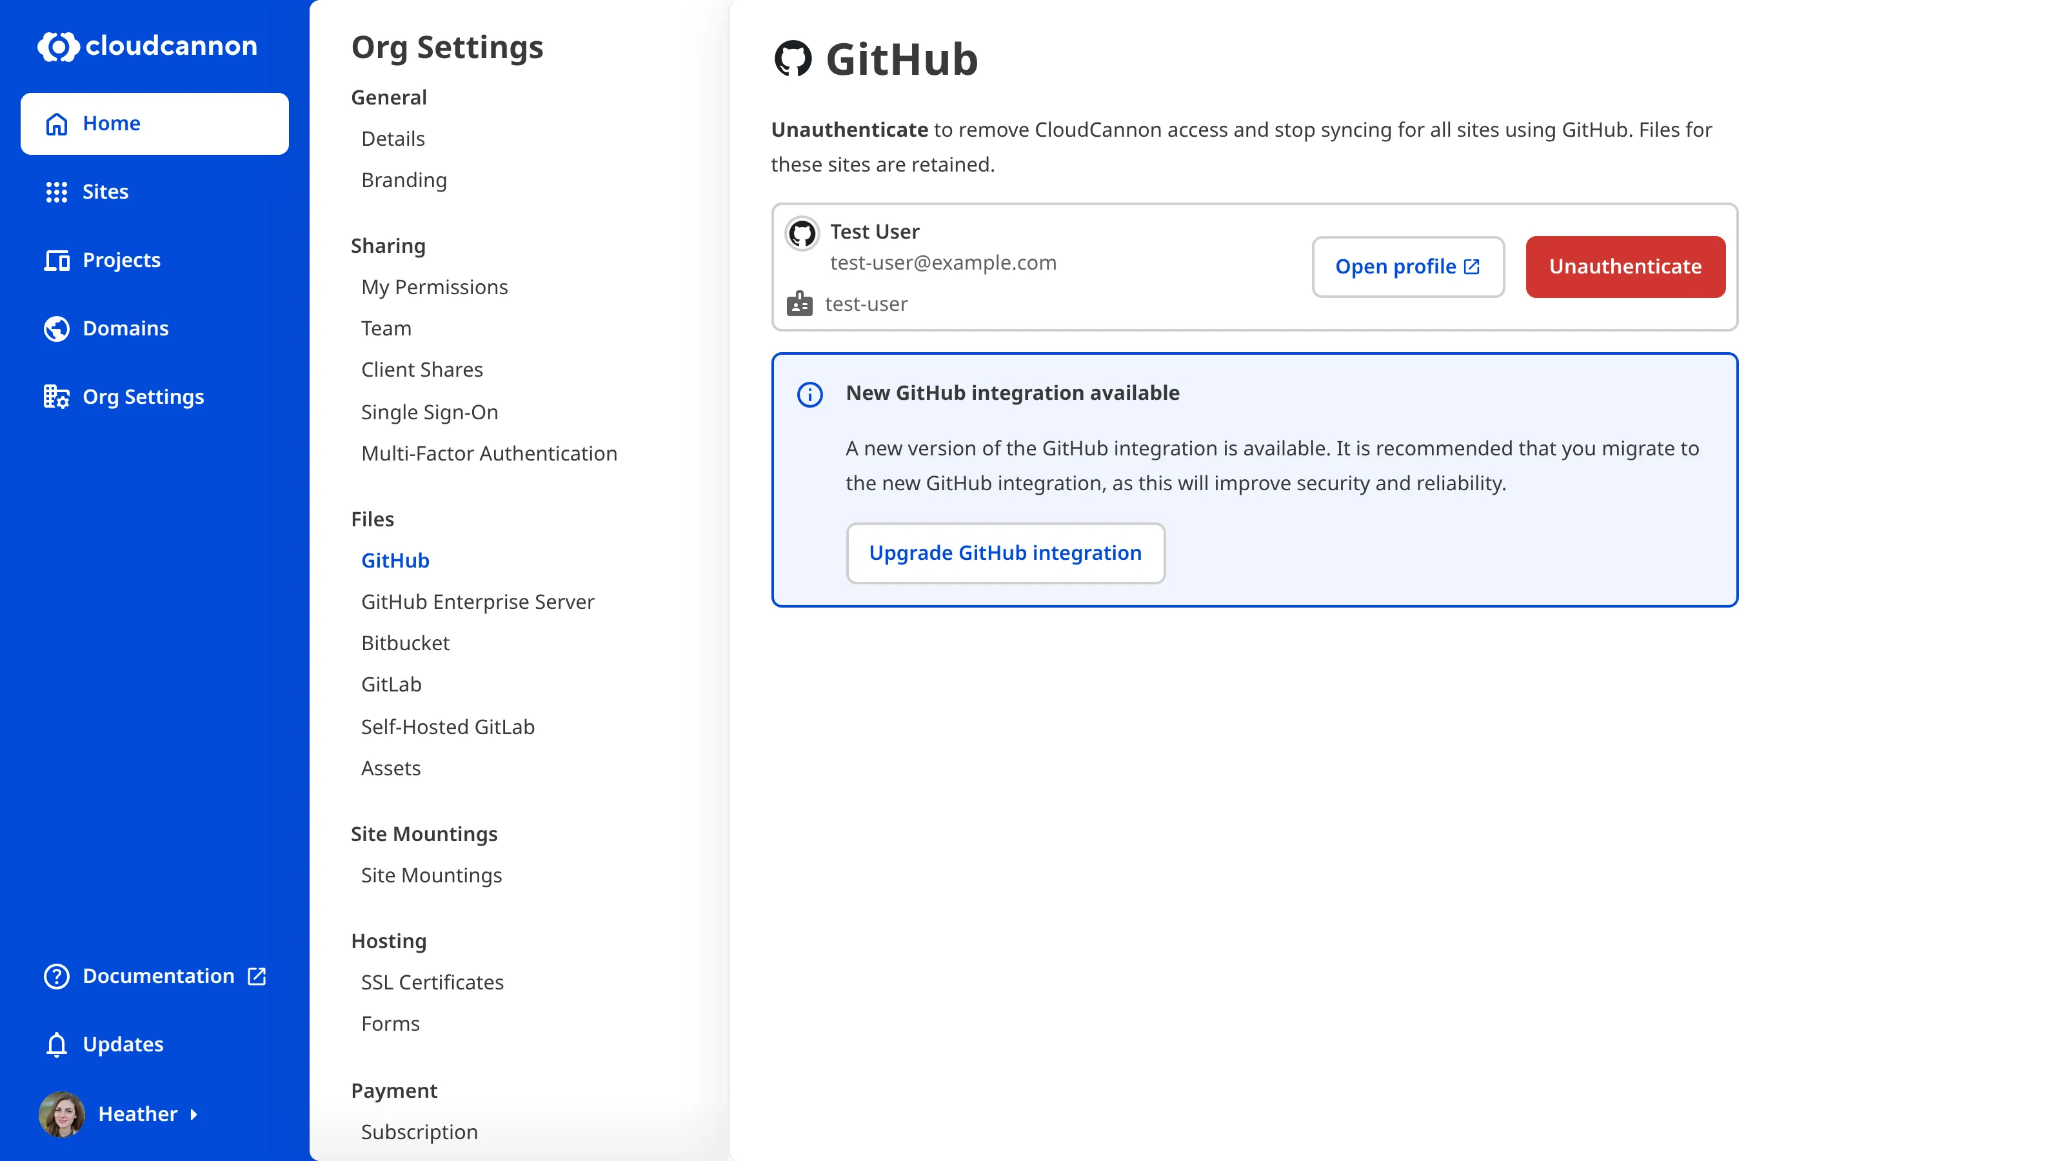2064x1161 pixels.
Task: Click the Open profile button
Action: coord(1408,267)
